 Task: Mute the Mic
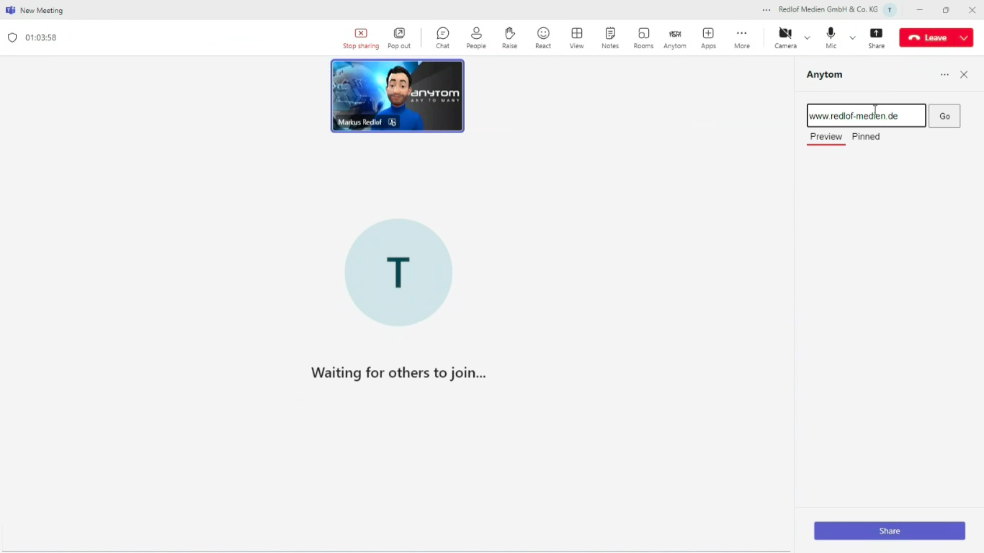[x=831, y=37]
